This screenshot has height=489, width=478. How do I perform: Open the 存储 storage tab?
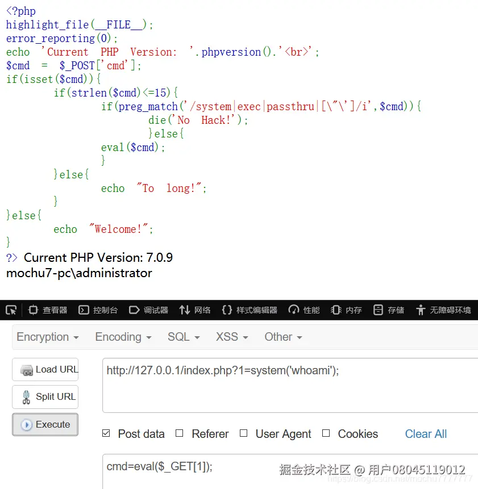click(388, 310)
